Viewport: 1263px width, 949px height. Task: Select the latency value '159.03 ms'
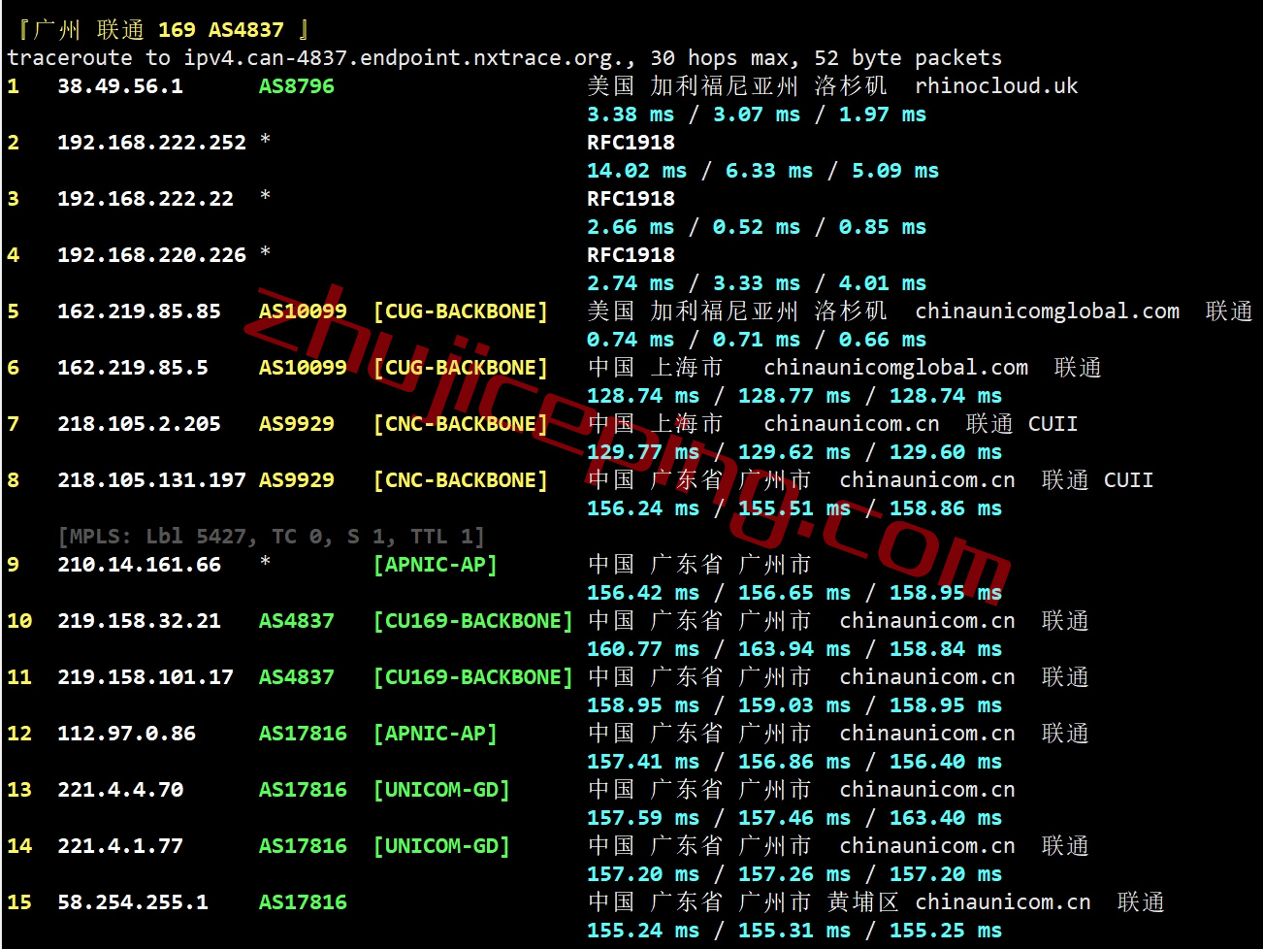[794, 705]
